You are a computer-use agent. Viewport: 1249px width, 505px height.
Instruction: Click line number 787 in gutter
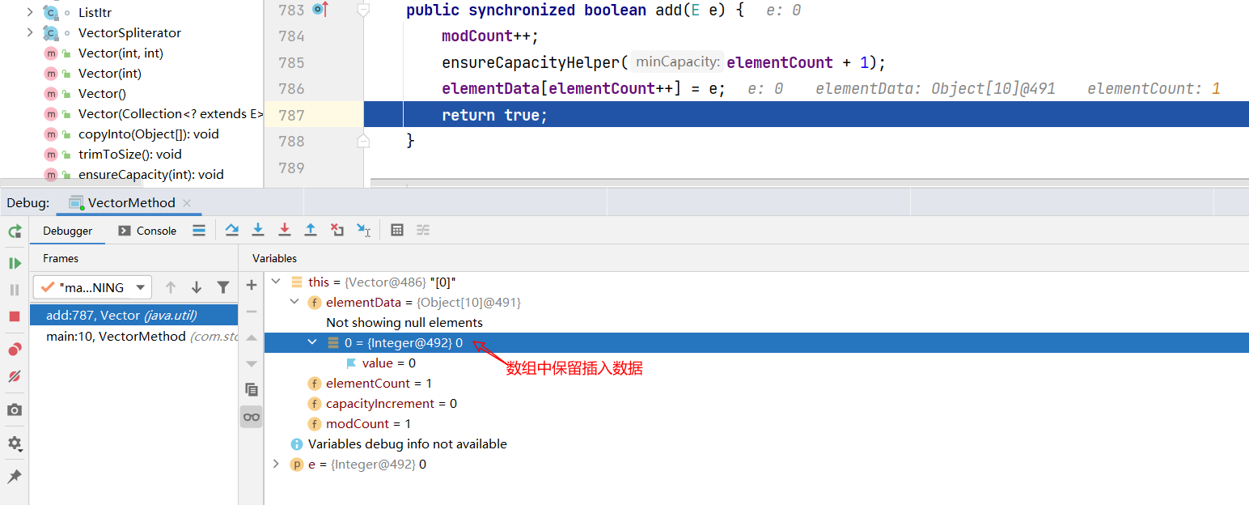tap(291, 115)
